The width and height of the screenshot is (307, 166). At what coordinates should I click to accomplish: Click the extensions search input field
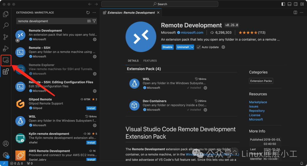pyautogui.click(x=52, y=21)
